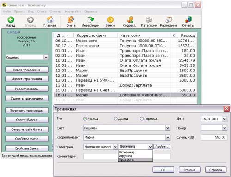Click the Свойства банка button
The width and height of the screenshot is (231, 177).
27,148
